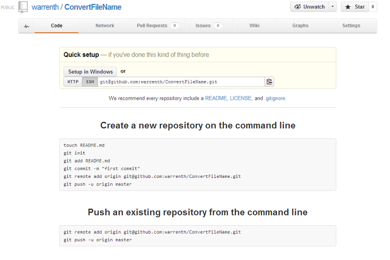Image resolution: width=390 pixels, height=260 pixels.
Task: Click 'git push -u origin master' in Push section
Action: coord(98,240)
